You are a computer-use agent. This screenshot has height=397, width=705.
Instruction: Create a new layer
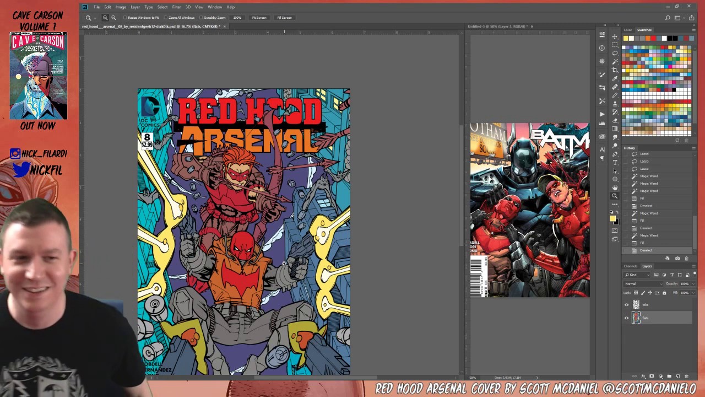pyautogui.click(x=678, y=376)
